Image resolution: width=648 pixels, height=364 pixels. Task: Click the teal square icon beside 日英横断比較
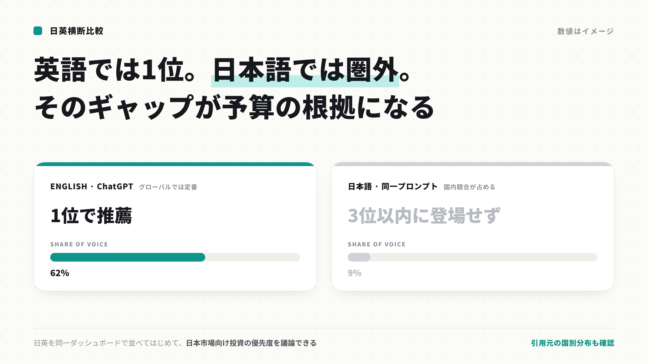pos(38,31)
